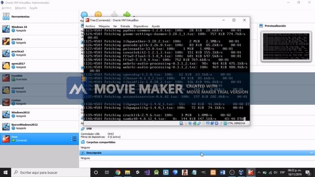Click the Descripción section header

click(x=94, y=153)
